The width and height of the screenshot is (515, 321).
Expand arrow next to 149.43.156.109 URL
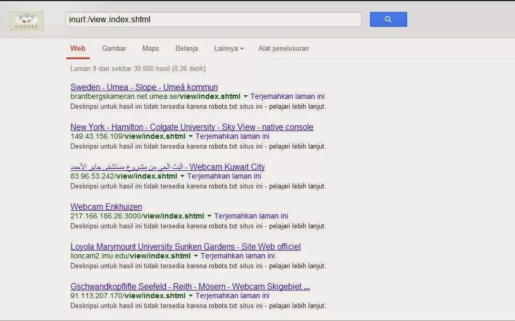click(x=191, y=136)
